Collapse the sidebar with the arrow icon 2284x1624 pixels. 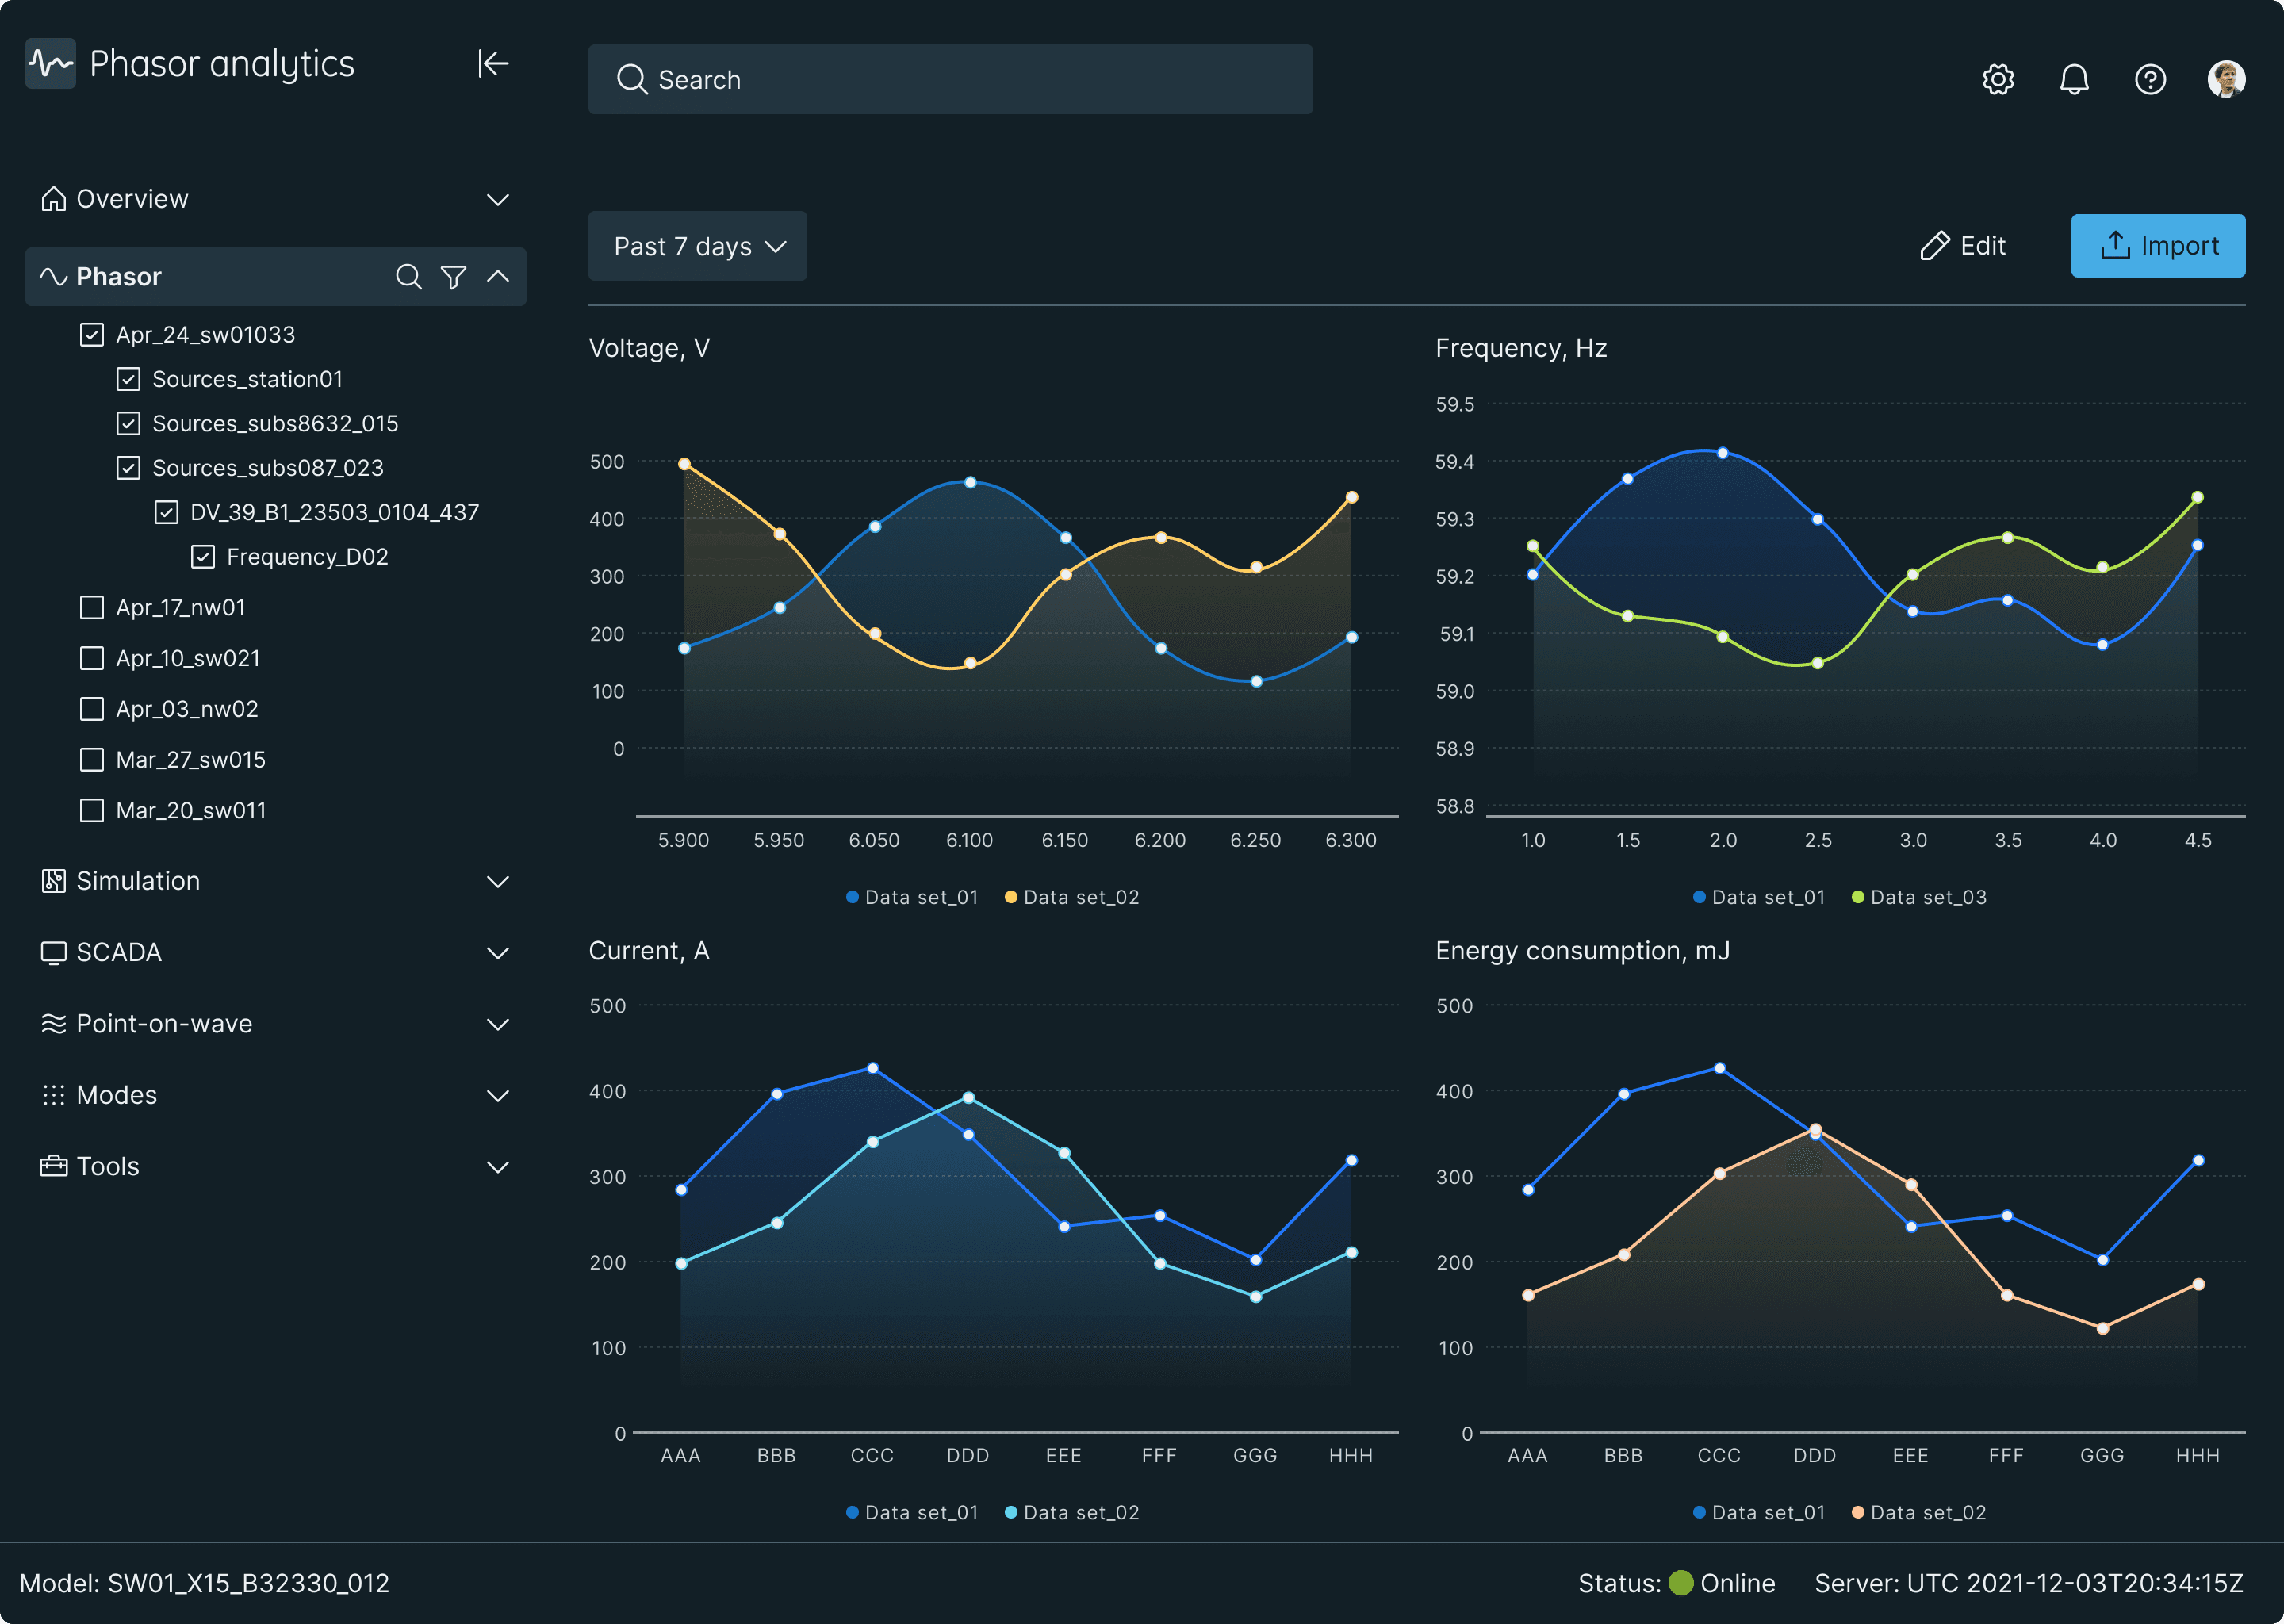click(493, 64)
